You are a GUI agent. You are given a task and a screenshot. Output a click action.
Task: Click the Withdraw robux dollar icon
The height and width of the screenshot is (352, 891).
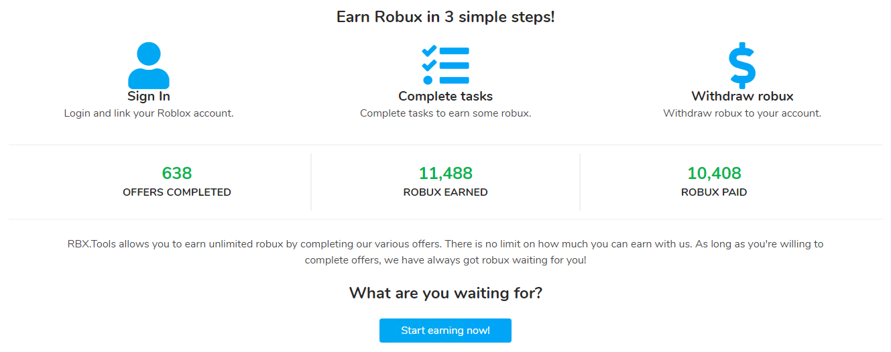point(742,65)
